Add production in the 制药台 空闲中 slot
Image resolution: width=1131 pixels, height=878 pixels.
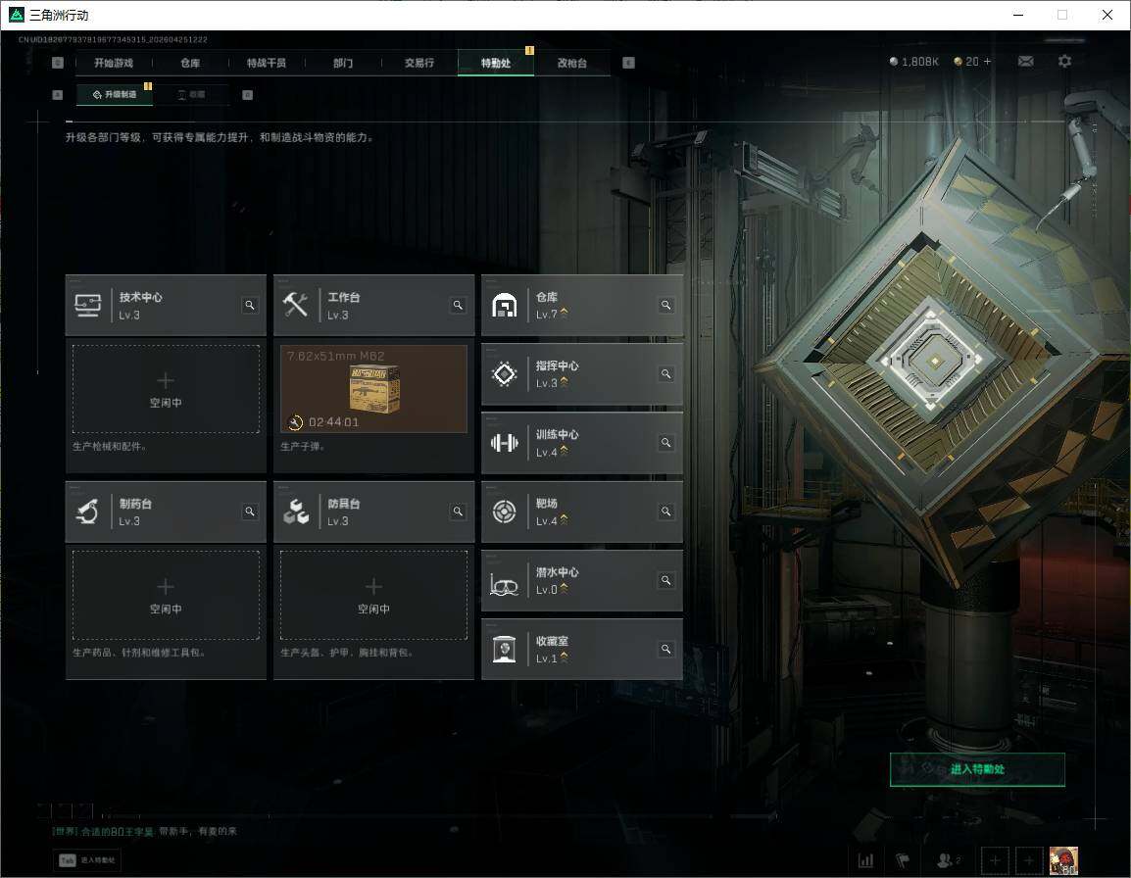166,595
